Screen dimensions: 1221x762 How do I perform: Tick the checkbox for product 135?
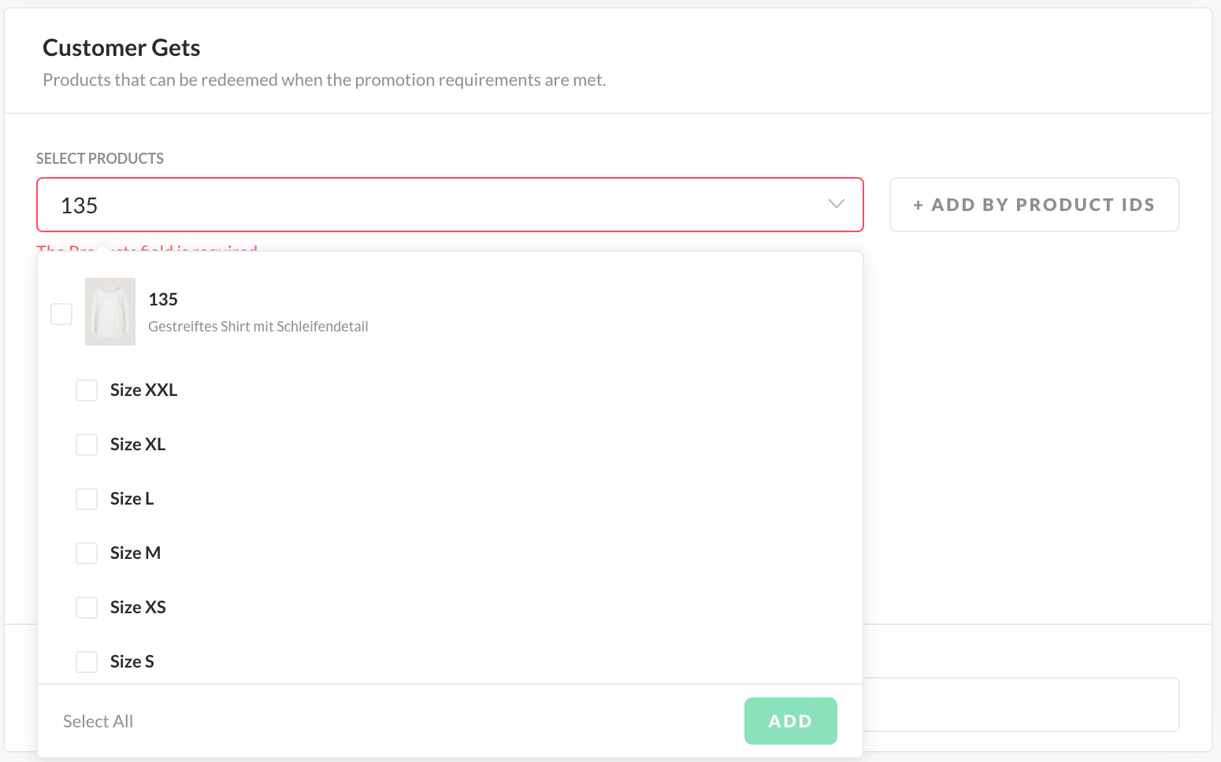point(61,314)
